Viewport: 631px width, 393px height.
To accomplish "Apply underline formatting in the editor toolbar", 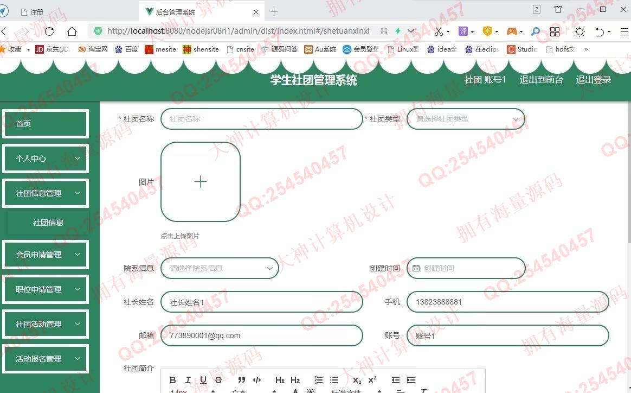I will click(203, 379).
